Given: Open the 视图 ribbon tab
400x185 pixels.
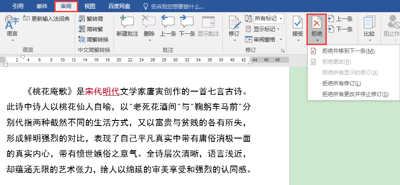Looking at the screenshot, I should 89,6.
